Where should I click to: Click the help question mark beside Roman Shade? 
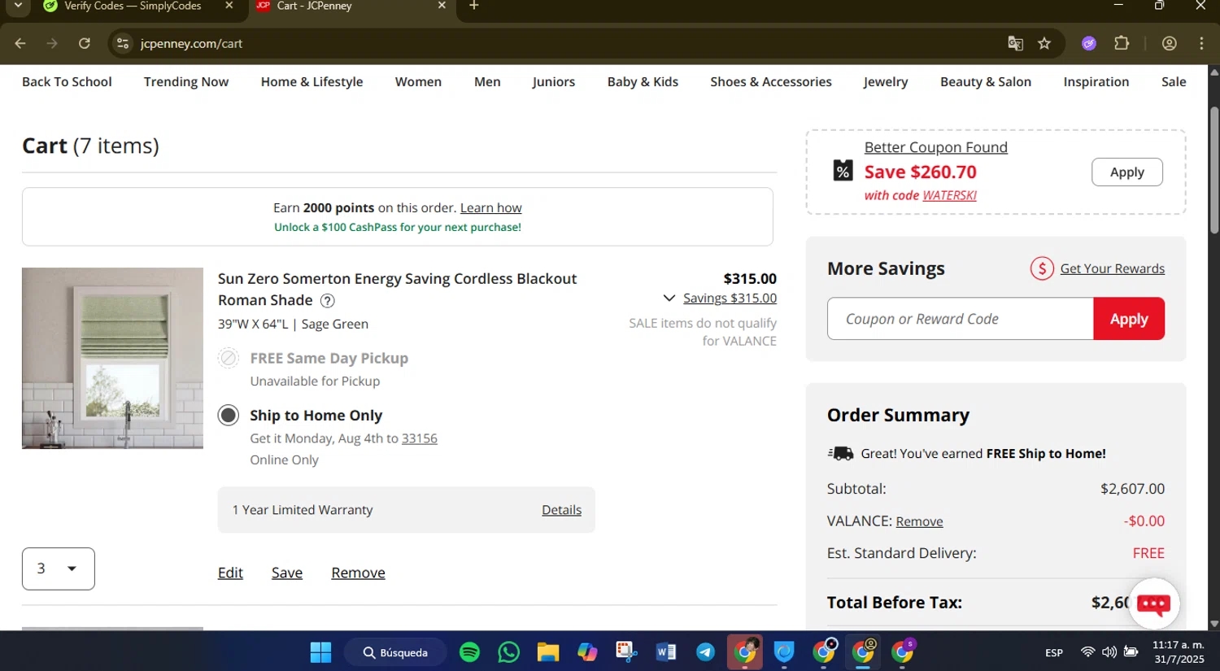[x=327, y=301]
